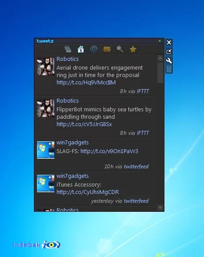Click the scrollbar down arrow

pos(160,208)
